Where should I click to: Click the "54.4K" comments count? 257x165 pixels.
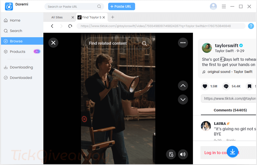tap(236, 86)
